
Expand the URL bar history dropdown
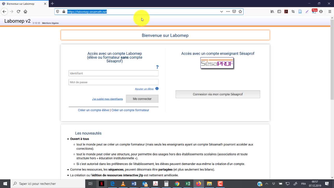tap(222, 11)
